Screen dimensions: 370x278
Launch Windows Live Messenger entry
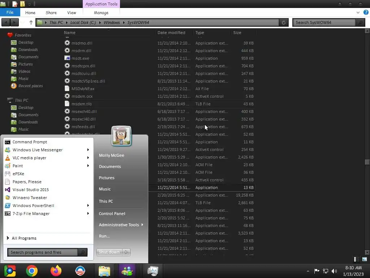coord(38,150)
